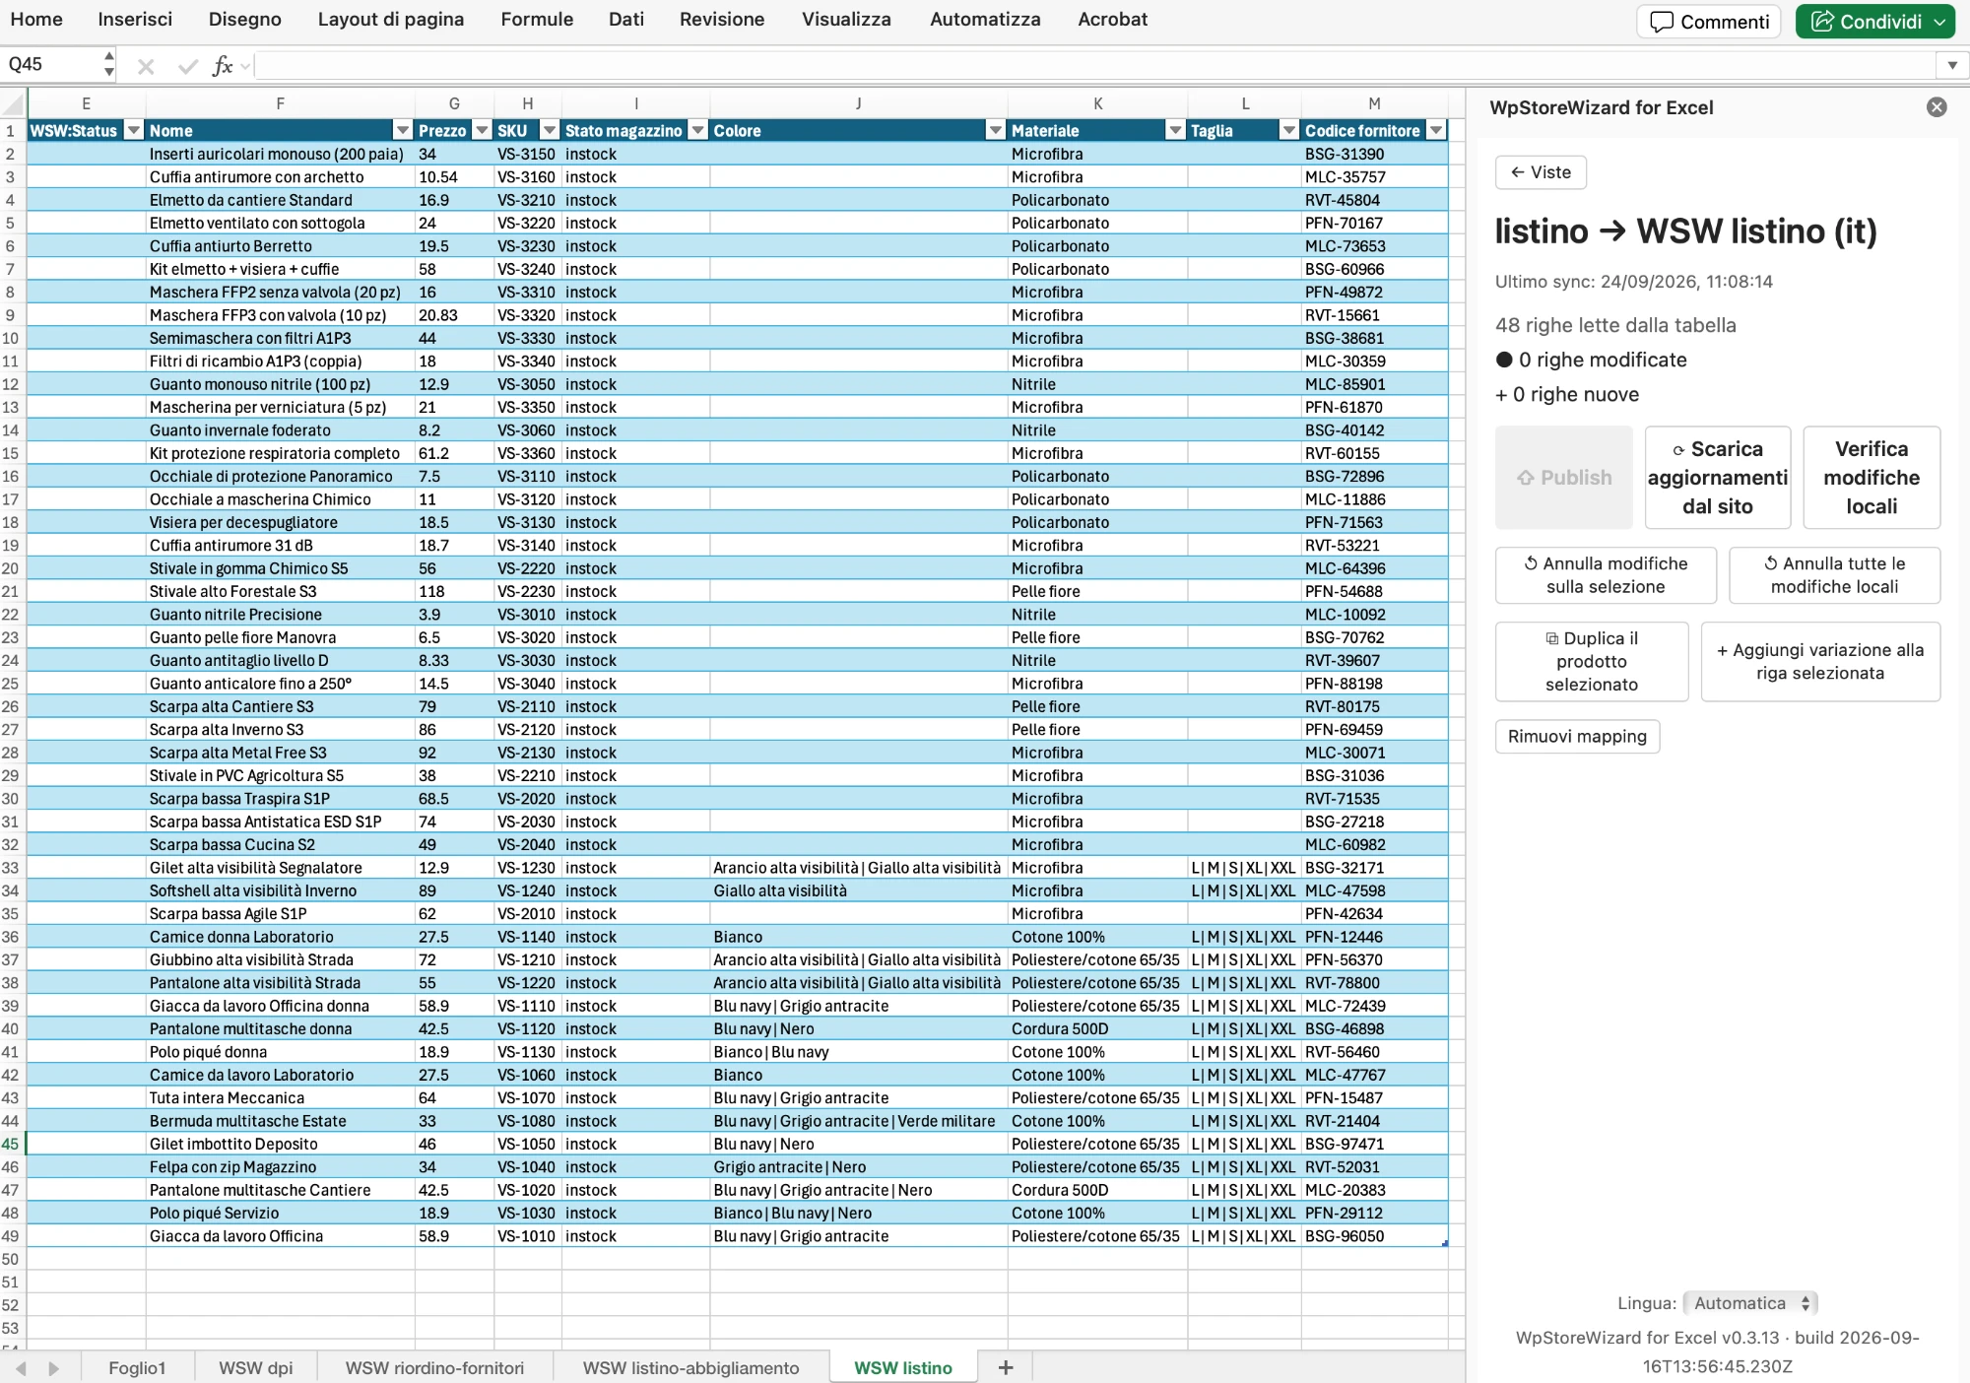Open the SKU column filter dropdown
Viewport: 1970px width, 1383px height.
[x=550, y=130]
